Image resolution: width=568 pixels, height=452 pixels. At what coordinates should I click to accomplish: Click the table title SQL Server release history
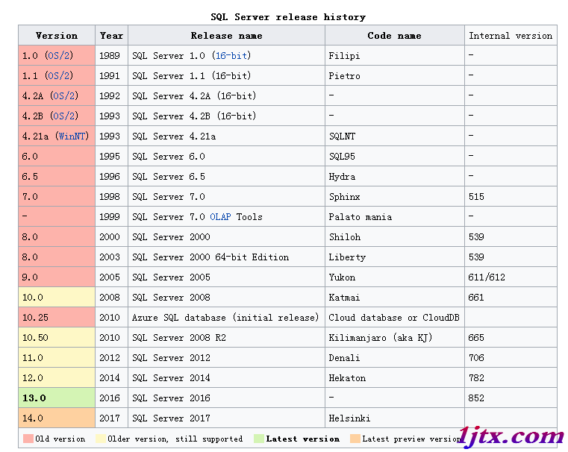point(288,17)
